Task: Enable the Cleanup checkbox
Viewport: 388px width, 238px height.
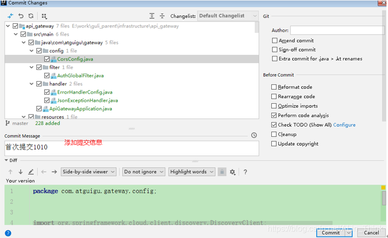Action: click(274, 134)
